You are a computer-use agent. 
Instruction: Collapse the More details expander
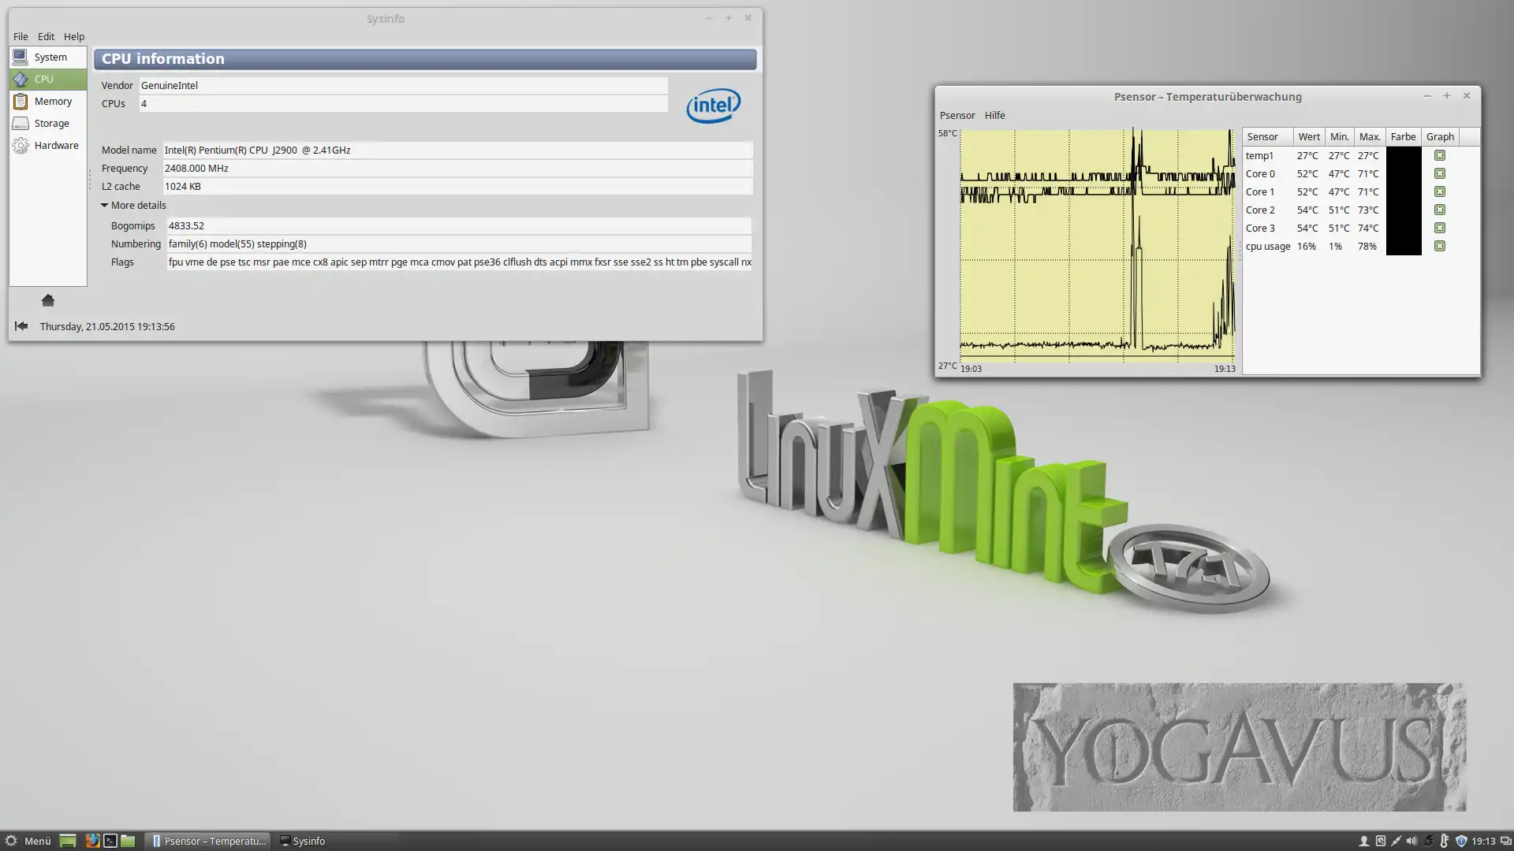click(x=104, y=205)
